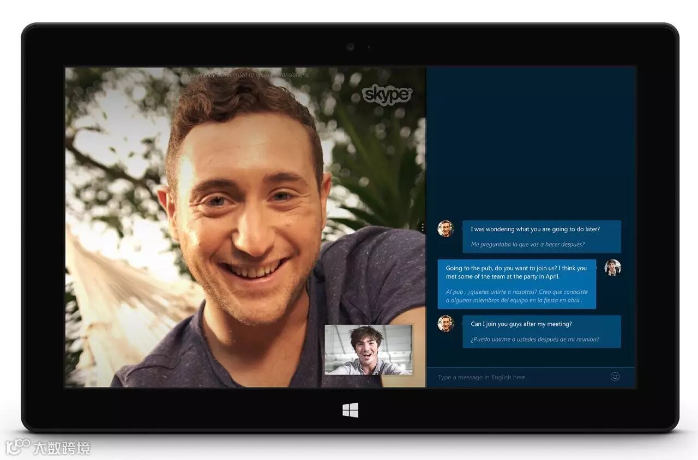Click the Skype logo on the video

point(387,94)
